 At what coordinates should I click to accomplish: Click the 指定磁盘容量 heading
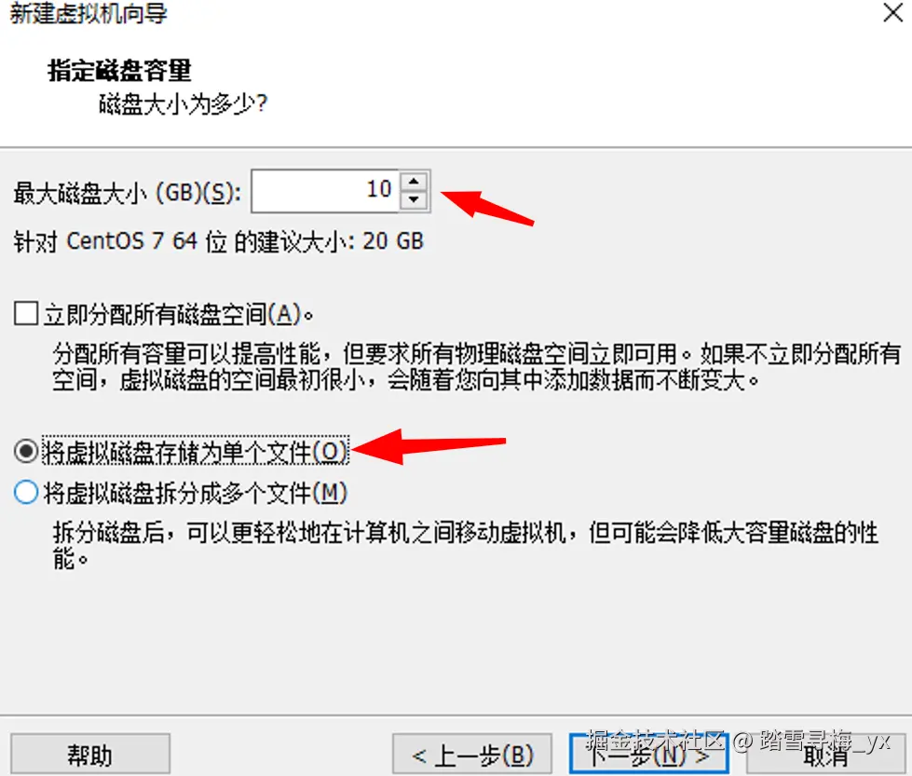pyautogui.click(x=119, y=71)
